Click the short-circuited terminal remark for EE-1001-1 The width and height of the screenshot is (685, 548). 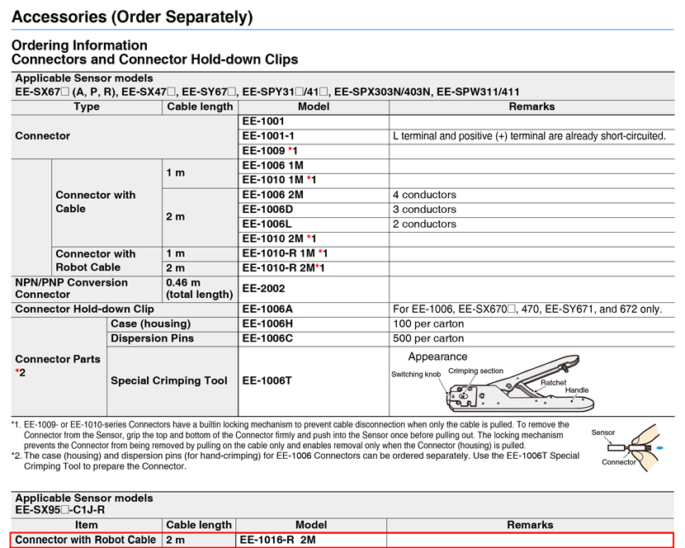pyautogui.click(x=529, y=136)
